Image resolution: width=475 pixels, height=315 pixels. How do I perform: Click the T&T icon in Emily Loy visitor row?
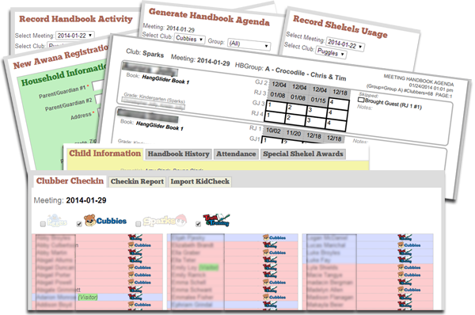pos(270,268)
